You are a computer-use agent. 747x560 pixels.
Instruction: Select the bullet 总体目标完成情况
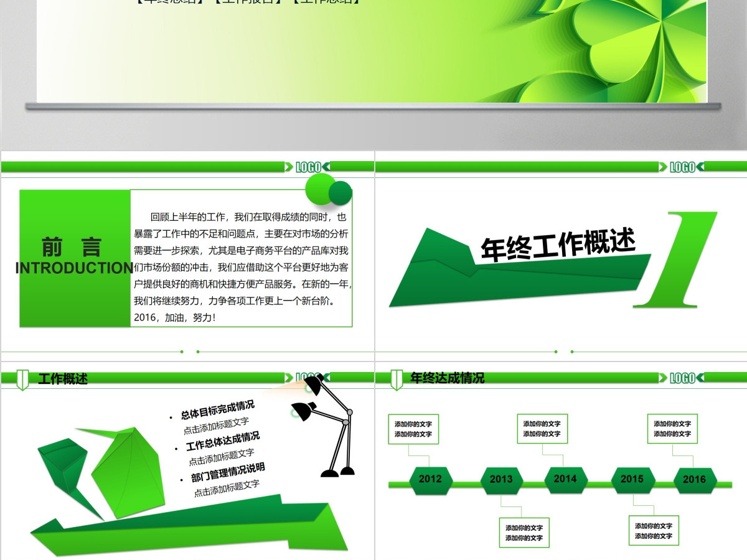tap(217, 410)
